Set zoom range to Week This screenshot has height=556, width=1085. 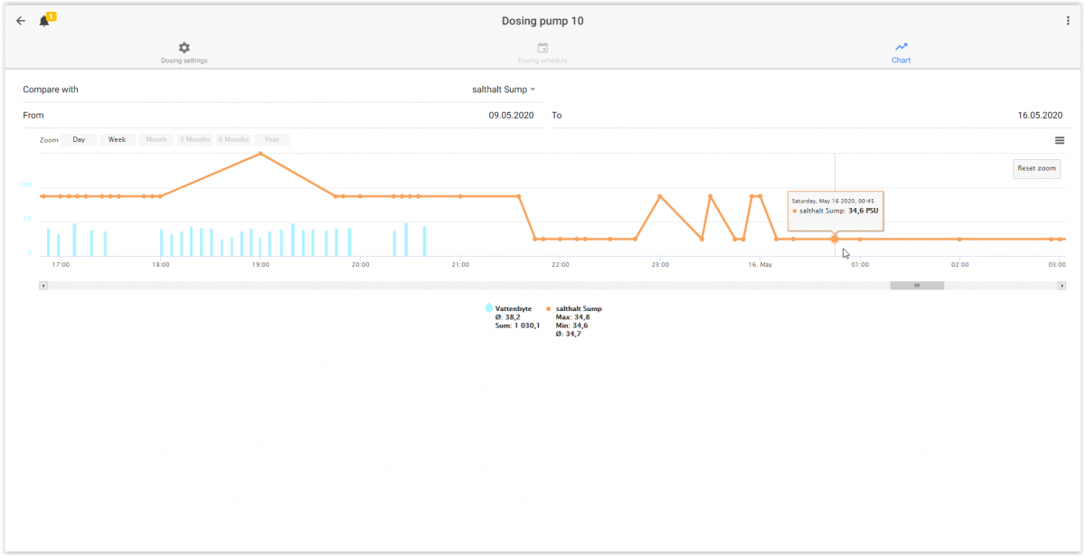(118, 140)
